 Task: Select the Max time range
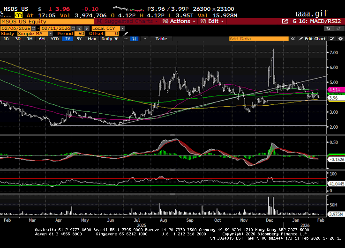pyautogui.click(x=92, y=39)
